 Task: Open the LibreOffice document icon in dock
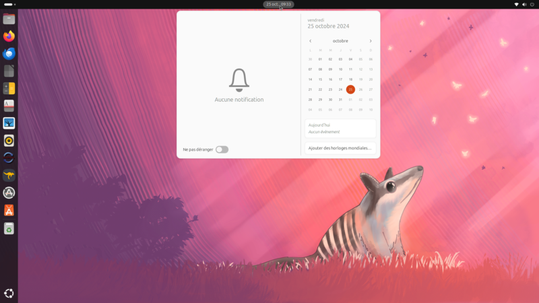[x=9, y=71]
